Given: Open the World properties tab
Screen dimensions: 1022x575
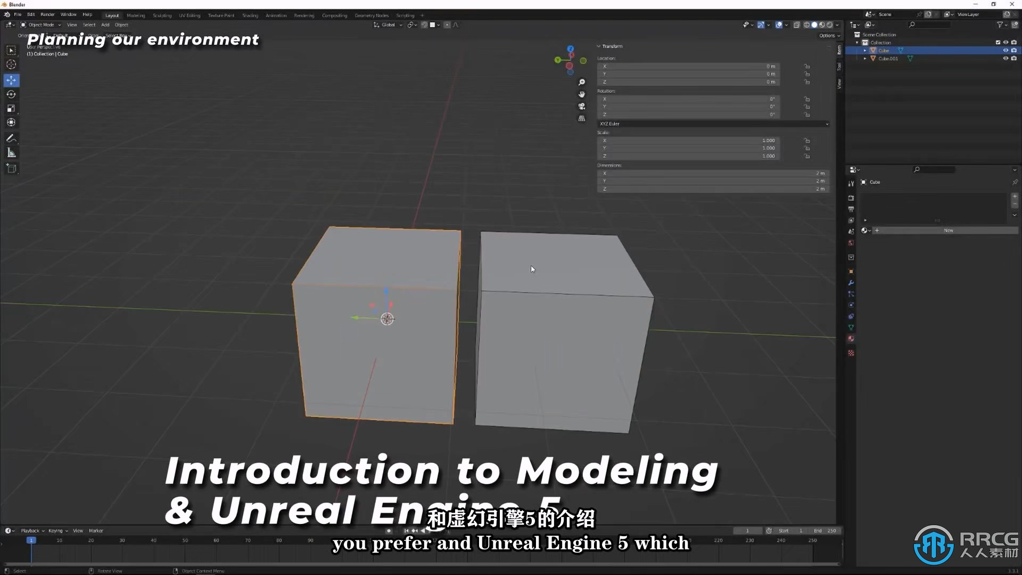Looking at the screenshot, I should tap(851, 243).
